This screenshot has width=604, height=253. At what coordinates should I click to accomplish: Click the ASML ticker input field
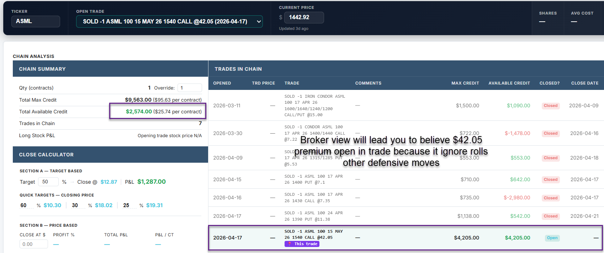pyautogui.click(x=36, y=21)
